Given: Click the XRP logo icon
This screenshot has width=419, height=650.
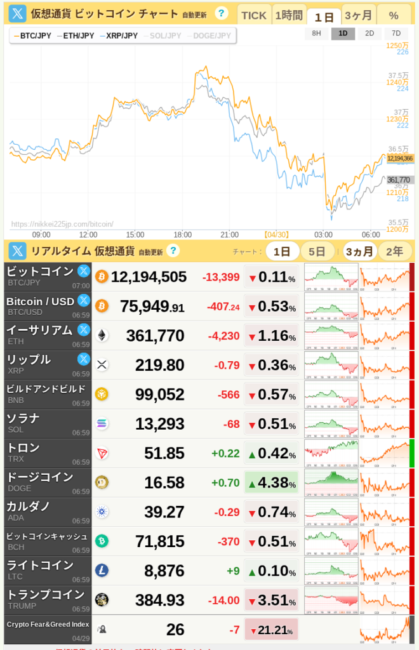Looking at the screenshot, I should point(102,365).
